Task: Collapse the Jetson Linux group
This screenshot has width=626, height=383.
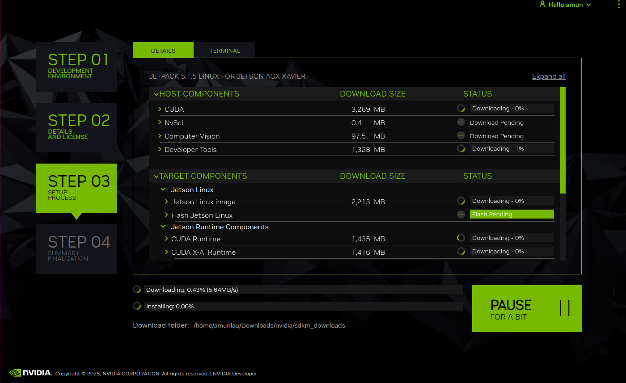Action: pos(163,189)
